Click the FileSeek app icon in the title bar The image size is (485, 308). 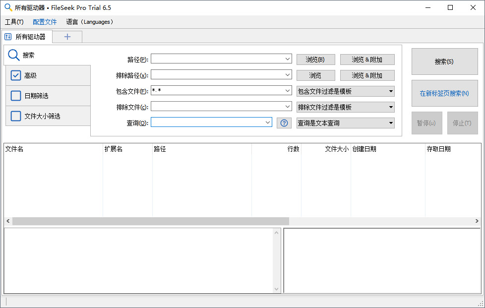pos(8,7)
